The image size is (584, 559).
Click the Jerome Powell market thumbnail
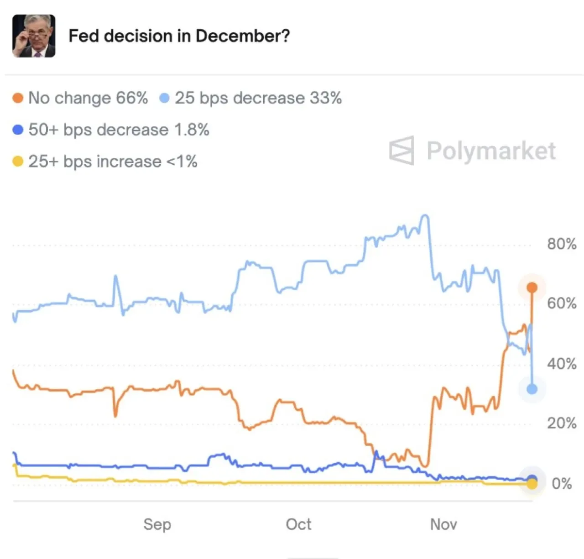tap(34, 36)
